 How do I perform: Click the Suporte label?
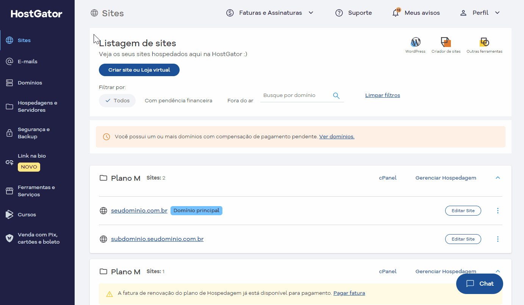tap(360, 13)
